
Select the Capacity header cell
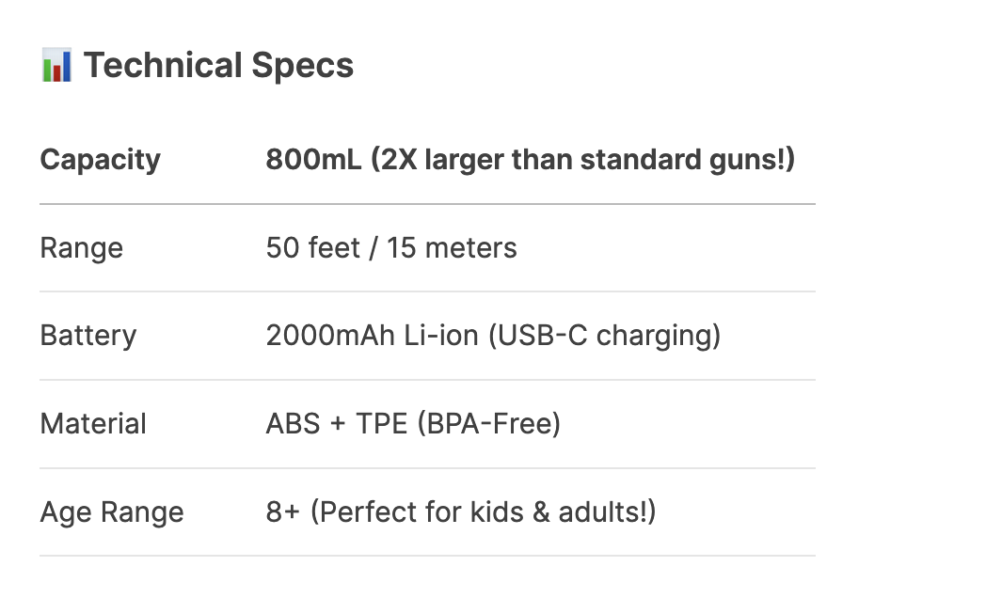(100, 160)
